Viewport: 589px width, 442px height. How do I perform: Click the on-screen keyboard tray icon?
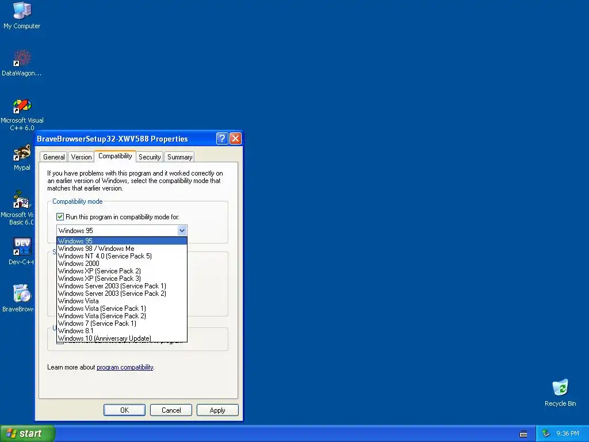(x=523, y=434)
